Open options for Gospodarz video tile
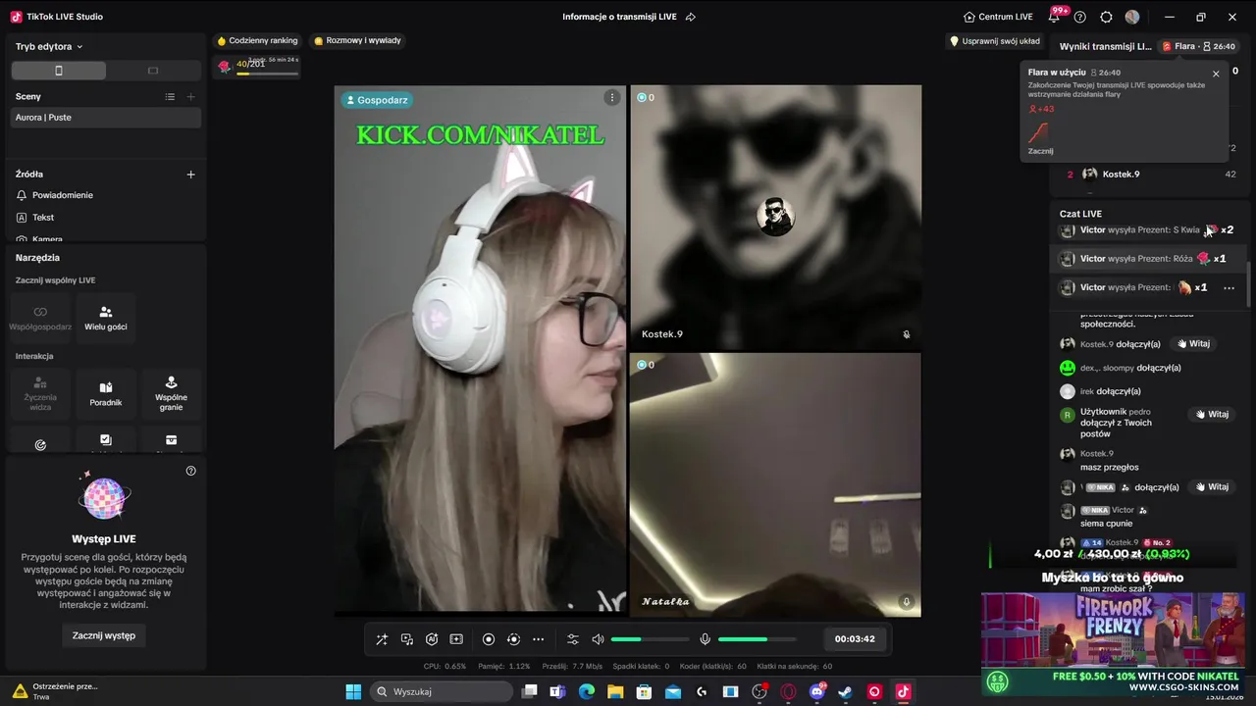Image resolution: width=1256 pixels, height=706 pixels. (612, 97)
